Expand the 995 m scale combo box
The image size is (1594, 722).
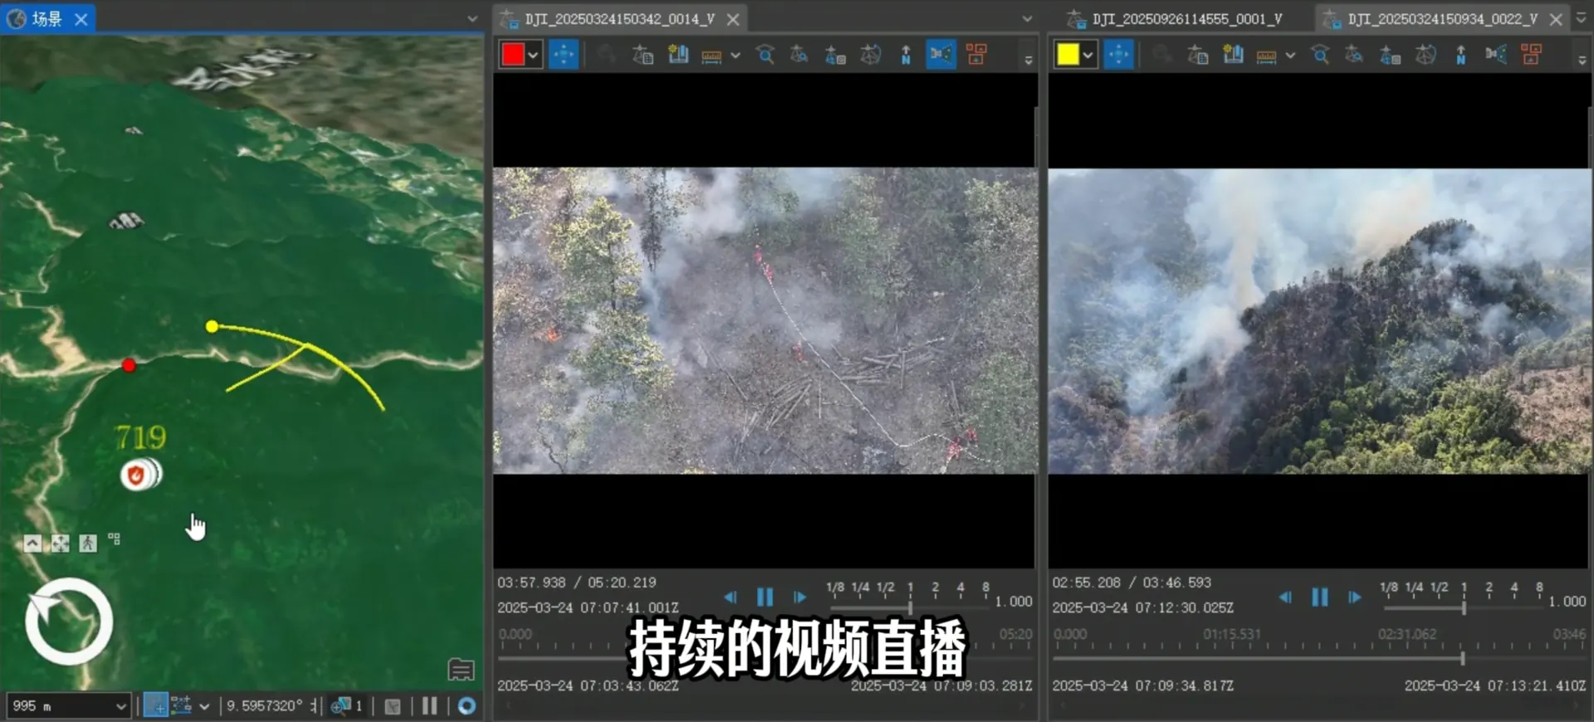point(67,705)
